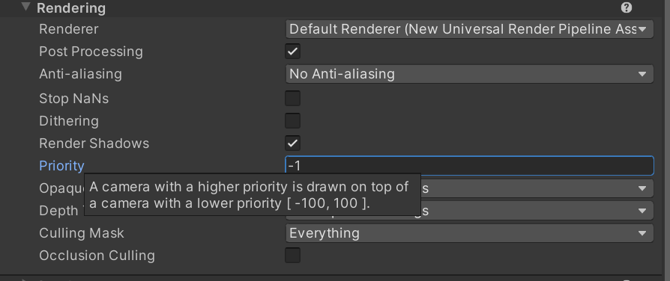Click inside the Priority value field

pos(469,166)
